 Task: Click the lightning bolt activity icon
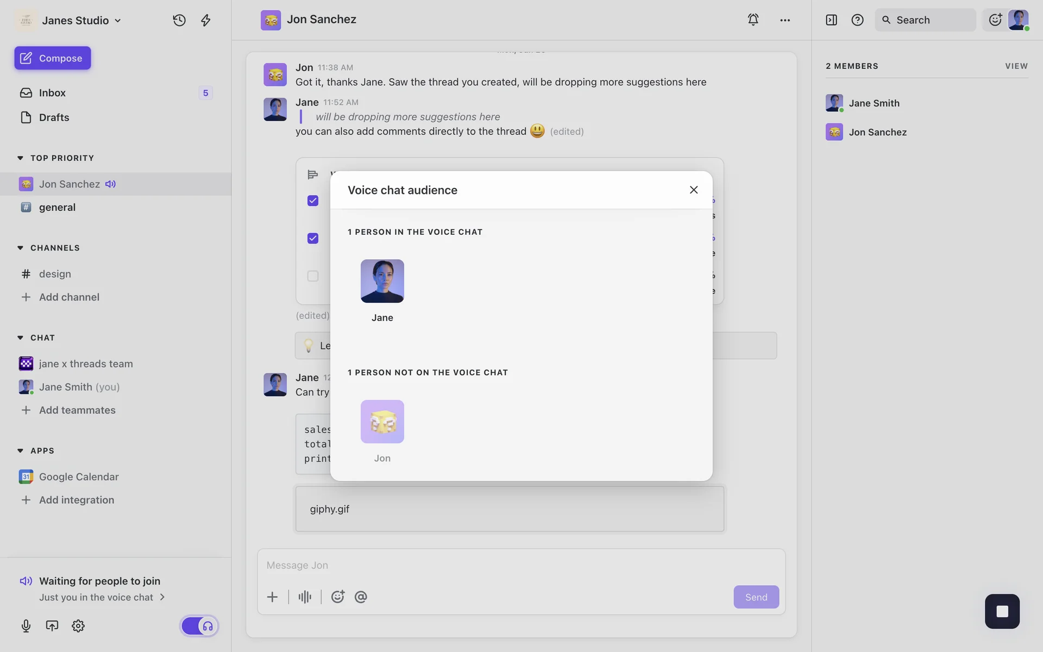(x=206, y=20)
